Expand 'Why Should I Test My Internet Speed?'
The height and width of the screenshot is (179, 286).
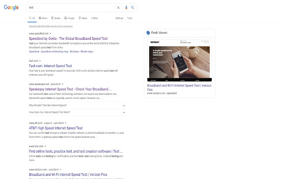coord(77,106)
